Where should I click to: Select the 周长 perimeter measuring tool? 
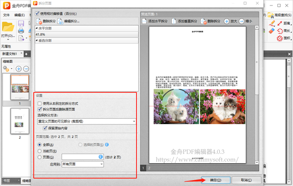coord(284,31)
